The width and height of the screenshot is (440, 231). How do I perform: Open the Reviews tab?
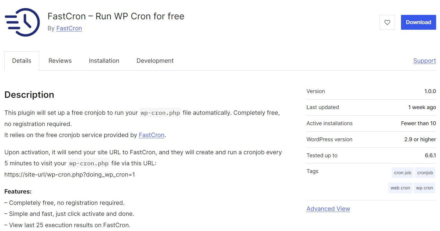pyautogui.click(x=60, y=61)
